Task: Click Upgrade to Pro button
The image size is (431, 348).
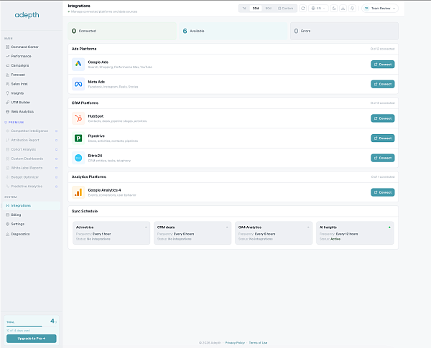Action: coord(32,339)
